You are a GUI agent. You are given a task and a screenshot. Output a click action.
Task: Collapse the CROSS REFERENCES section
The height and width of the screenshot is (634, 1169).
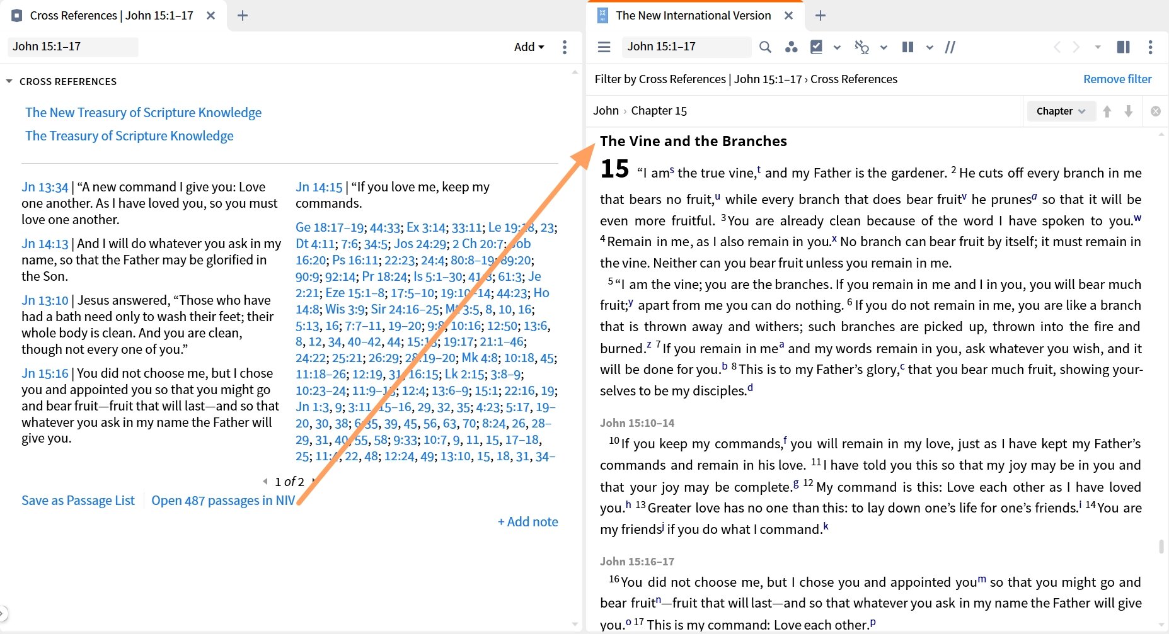pos(9,81)
